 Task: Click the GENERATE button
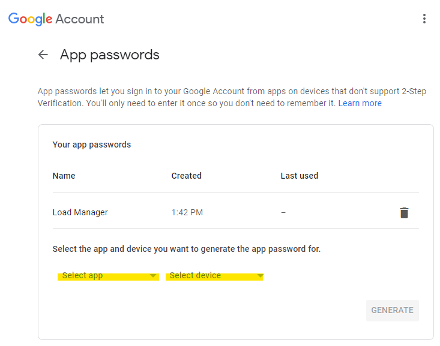[x=393, y=311]
